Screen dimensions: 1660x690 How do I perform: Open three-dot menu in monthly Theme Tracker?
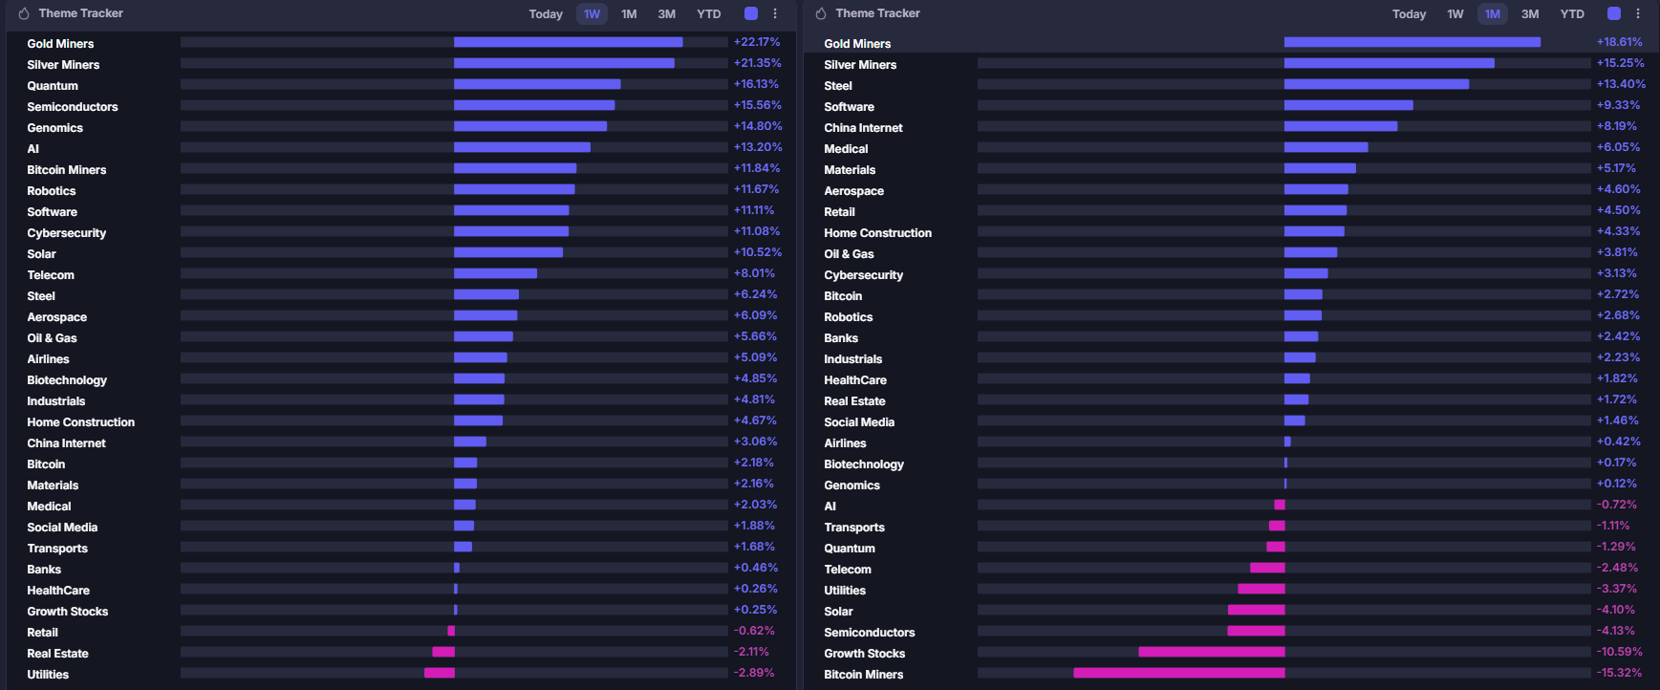click(1638, 13)
